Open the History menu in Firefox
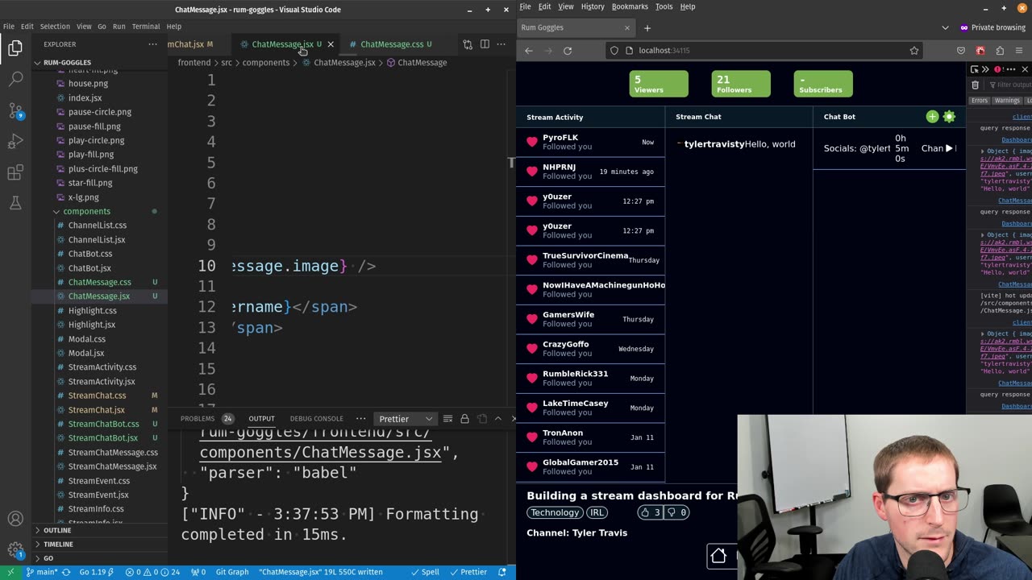This screenshot has height=580, width=1032. point(593,6)
